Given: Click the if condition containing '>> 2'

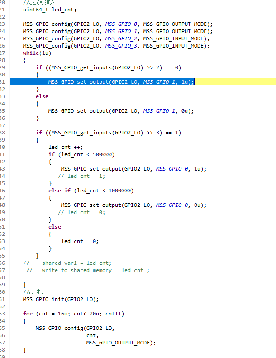Looking at the screenshot, I should coord(108,67).
